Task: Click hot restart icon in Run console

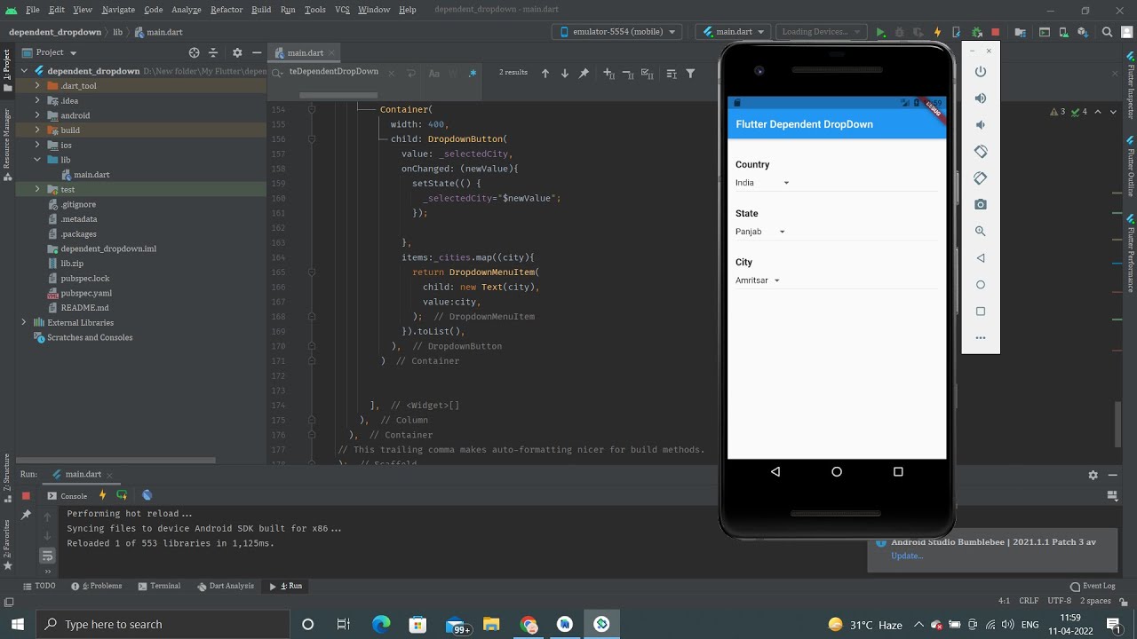Action: click(122, 495)
